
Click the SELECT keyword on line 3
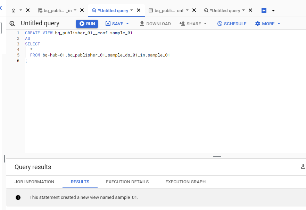[32, 44]
